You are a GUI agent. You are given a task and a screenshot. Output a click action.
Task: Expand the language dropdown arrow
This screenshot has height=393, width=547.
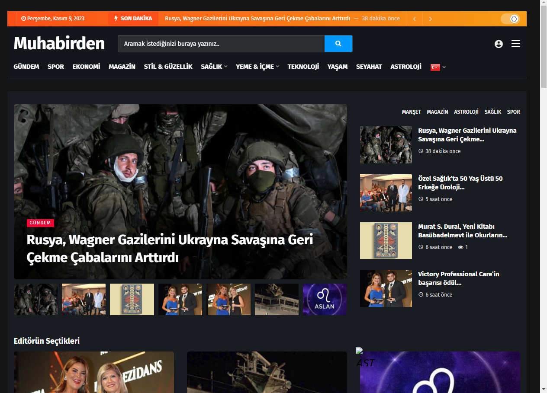[x=444, y=67]
